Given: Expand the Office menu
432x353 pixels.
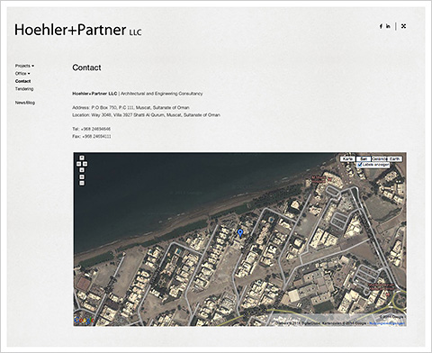Looking at the screenshot, I should point(22,74).
